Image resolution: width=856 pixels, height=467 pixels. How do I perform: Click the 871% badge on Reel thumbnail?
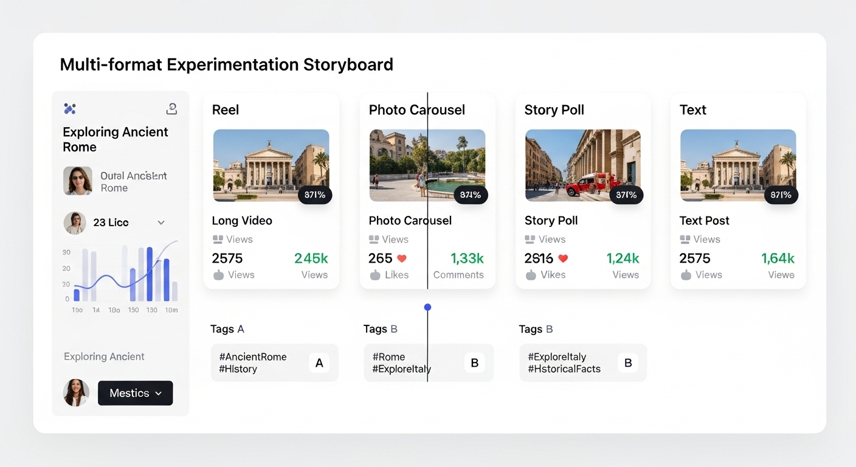click(x=315, y=195)
